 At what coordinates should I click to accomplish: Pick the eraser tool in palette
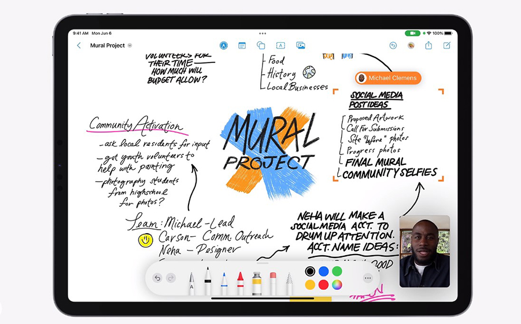273,283
